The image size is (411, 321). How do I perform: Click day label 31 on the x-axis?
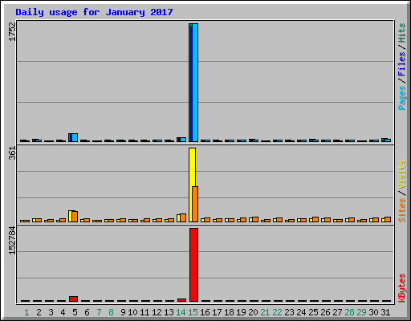tap(385, 312)
